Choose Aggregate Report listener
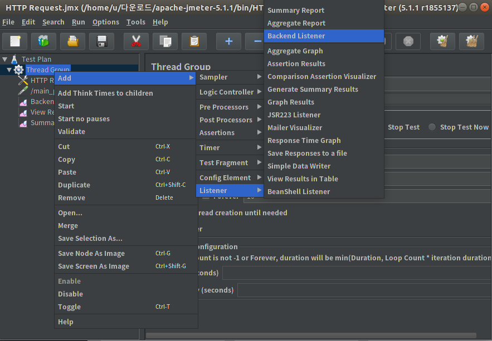 click(324, 23)
